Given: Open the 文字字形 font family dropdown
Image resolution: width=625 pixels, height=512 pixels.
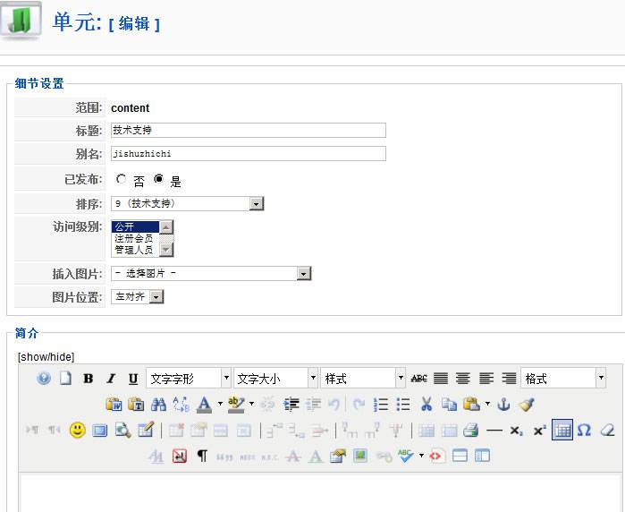Looking at the screenshot, I should (189, 378).
